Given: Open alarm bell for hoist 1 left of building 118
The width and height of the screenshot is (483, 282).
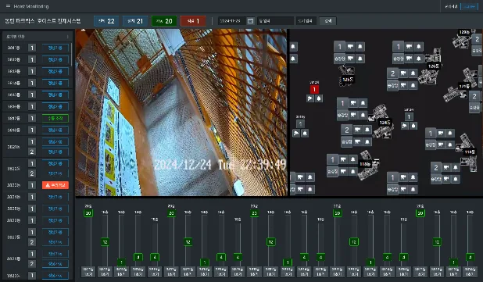Looking at the screenshot, I should (x=352, y=159).
